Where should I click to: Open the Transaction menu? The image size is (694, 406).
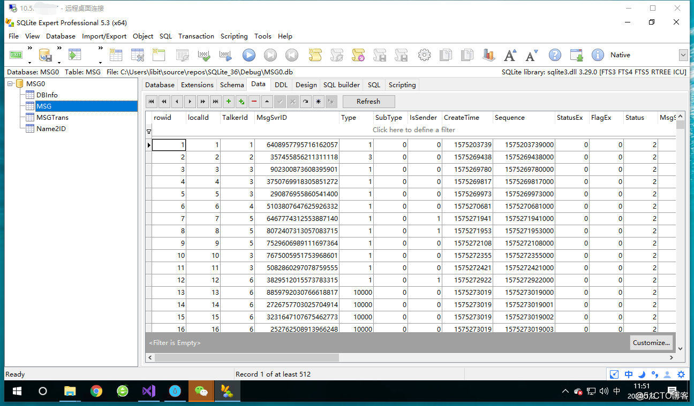coord(196,36)
